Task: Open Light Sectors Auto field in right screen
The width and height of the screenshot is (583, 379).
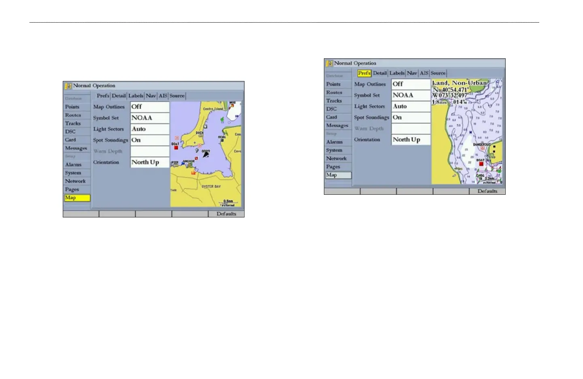Action: pyautogui.click(x=411, y=106)
